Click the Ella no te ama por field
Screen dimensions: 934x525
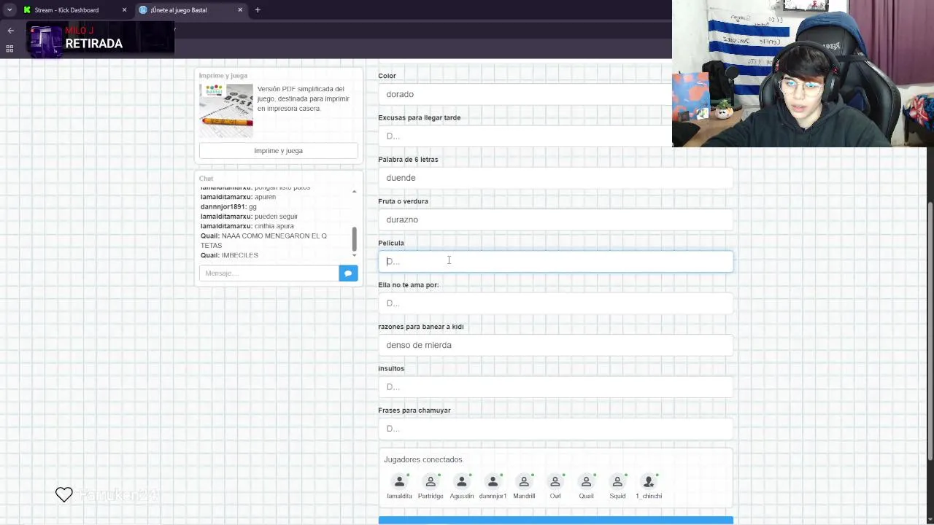coord(555,303)
